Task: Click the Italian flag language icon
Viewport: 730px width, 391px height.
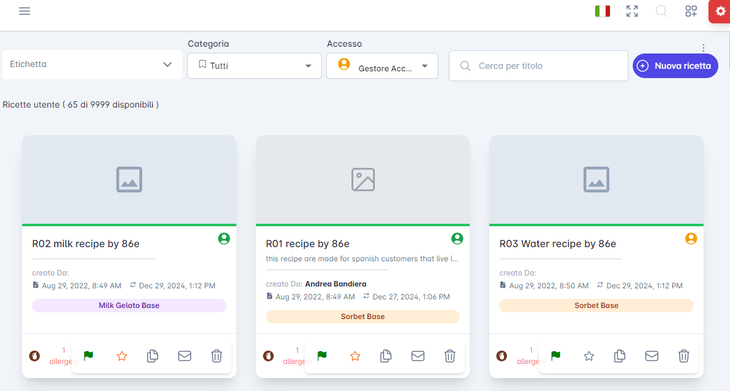Action: click(x=602, y=11)
